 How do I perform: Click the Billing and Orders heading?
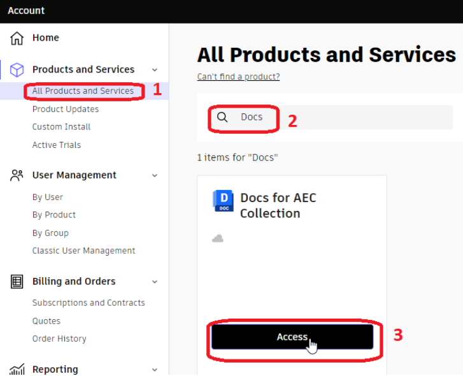(74, 282)
